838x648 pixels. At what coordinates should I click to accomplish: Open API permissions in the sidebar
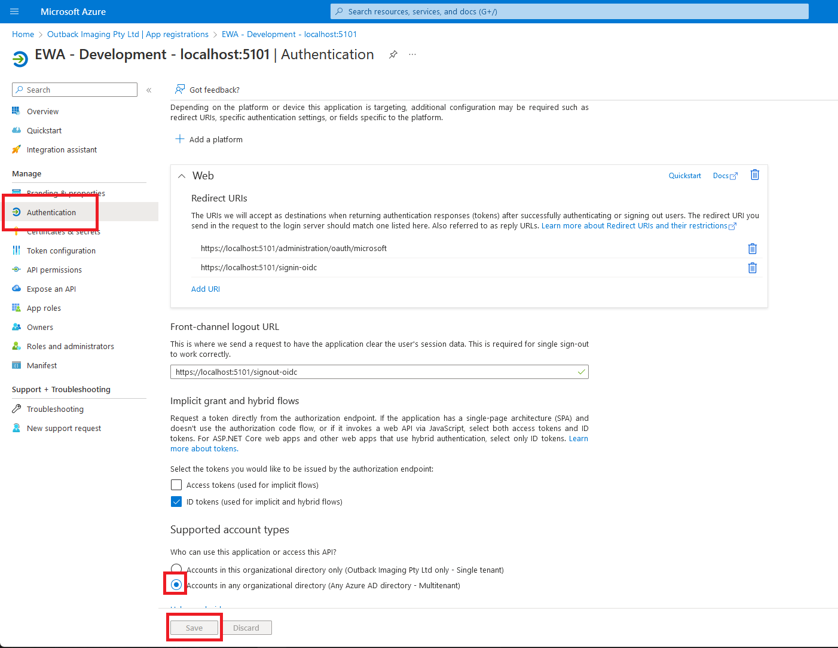click(54, 270)
